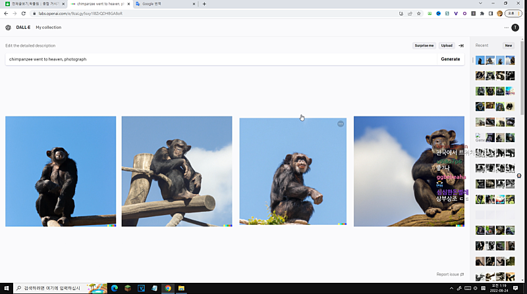Click the Surprise me button
Image resolution: width=527 pixels, height=294 pixels.
pyautogui.click(x=424, y=45)
